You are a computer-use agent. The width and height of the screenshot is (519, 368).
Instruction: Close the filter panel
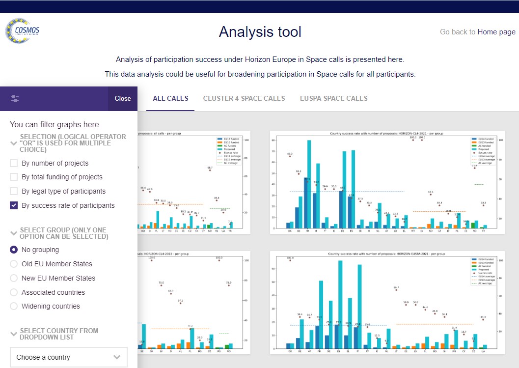tap(123, 99)
